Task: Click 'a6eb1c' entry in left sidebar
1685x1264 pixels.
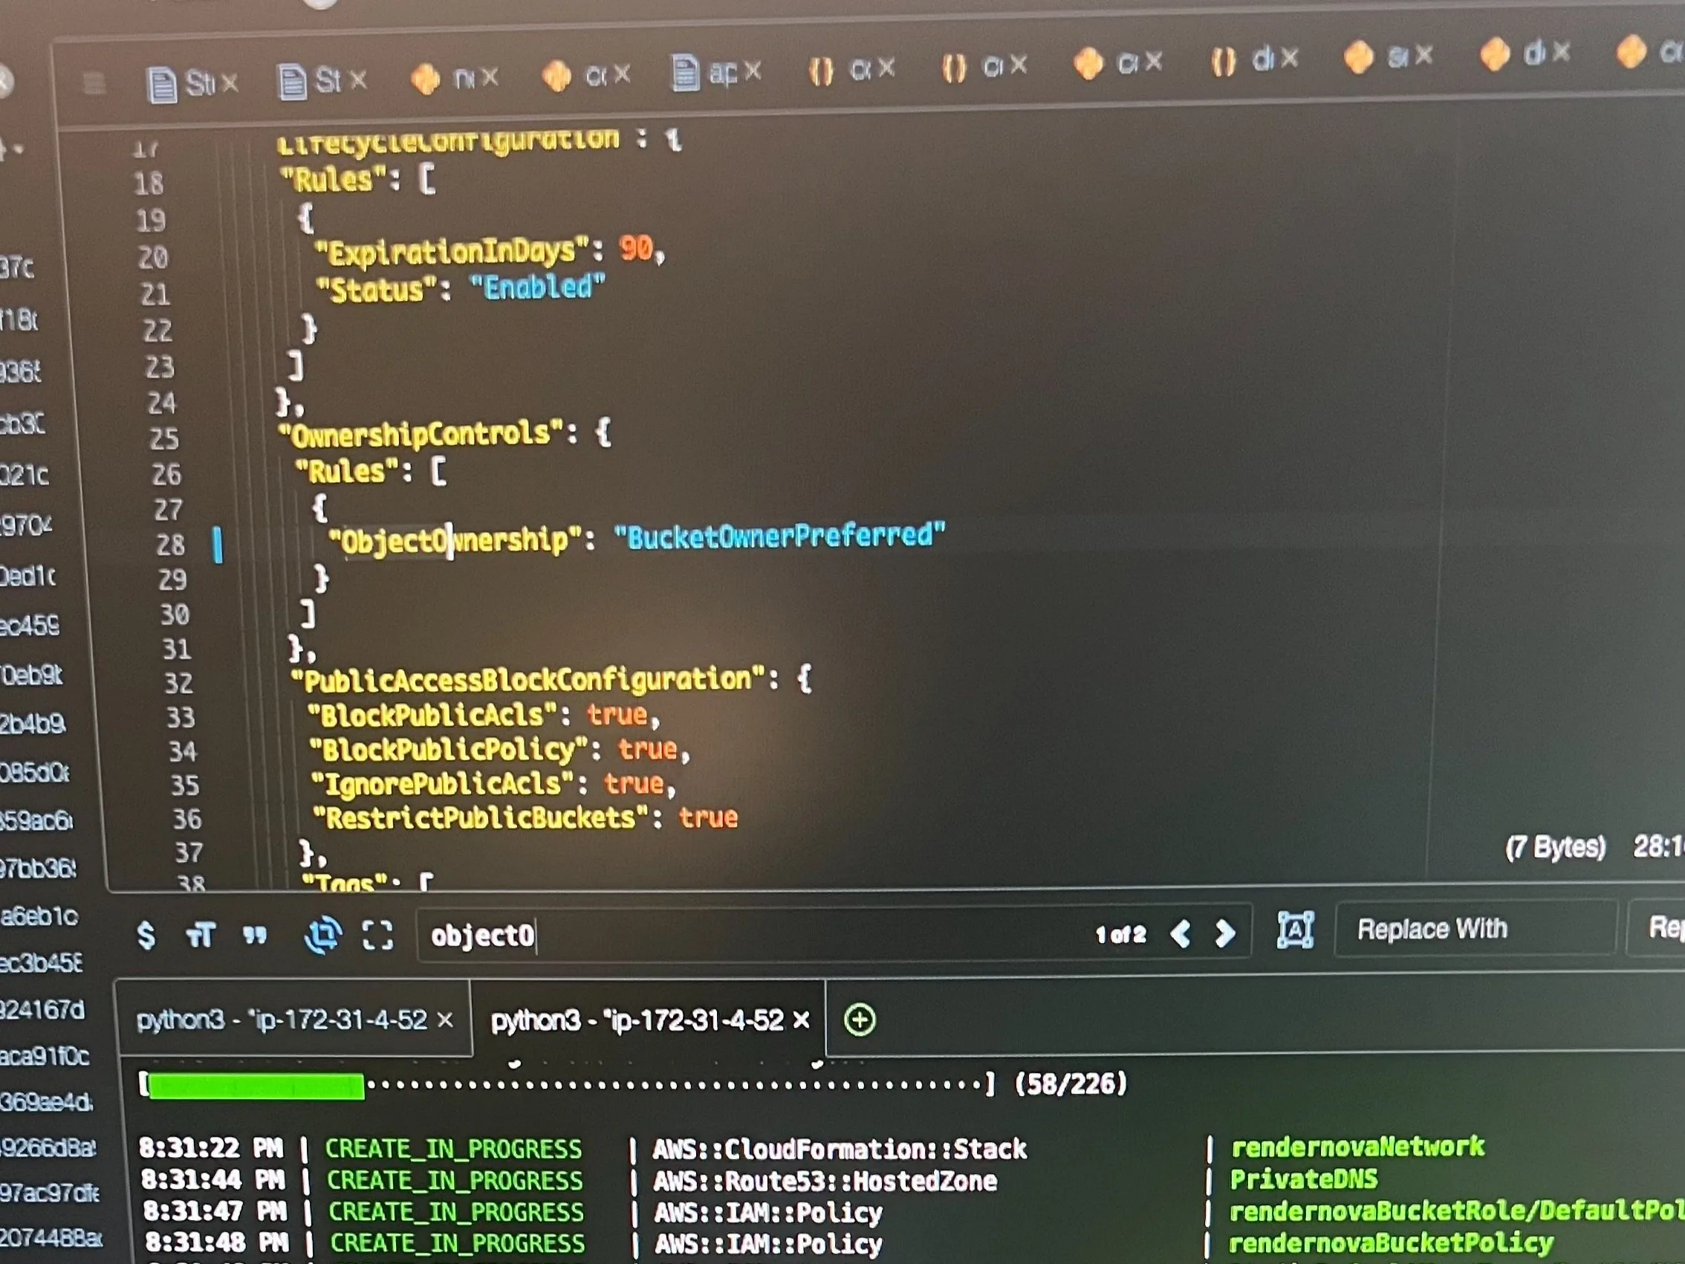Action: 39,915
